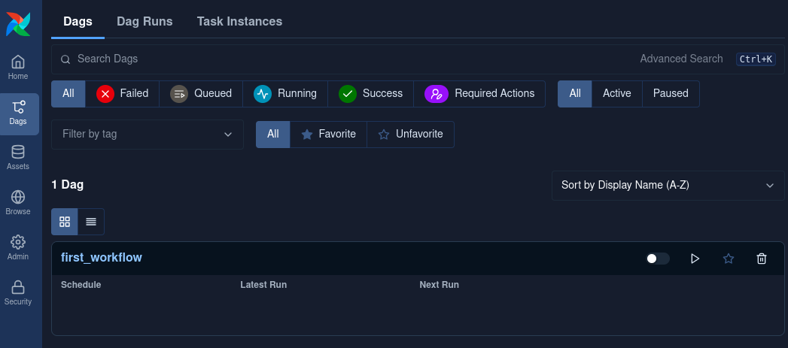Open the Browse sidebar menu

(x=18, y=204)
